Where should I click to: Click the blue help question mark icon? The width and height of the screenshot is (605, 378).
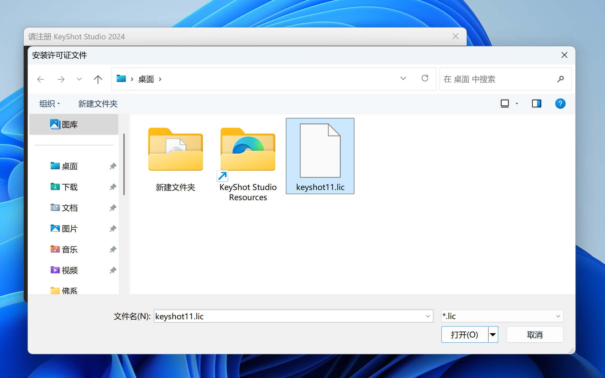(560, 104)
